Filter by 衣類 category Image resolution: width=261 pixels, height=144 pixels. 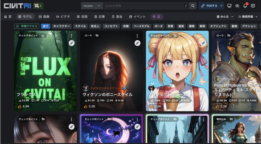[x=126, y=26]
